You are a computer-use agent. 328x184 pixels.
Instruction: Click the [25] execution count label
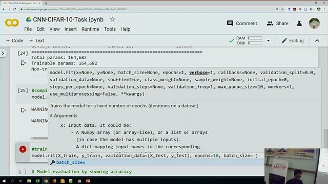[23, 90]
